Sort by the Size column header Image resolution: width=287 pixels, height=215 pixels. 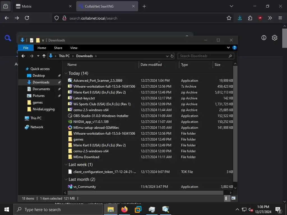click(x=223, y=65)
